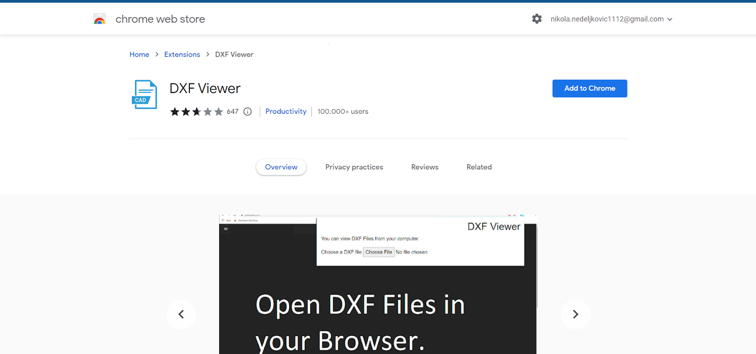Open the Overview tab

click(281, 167)
